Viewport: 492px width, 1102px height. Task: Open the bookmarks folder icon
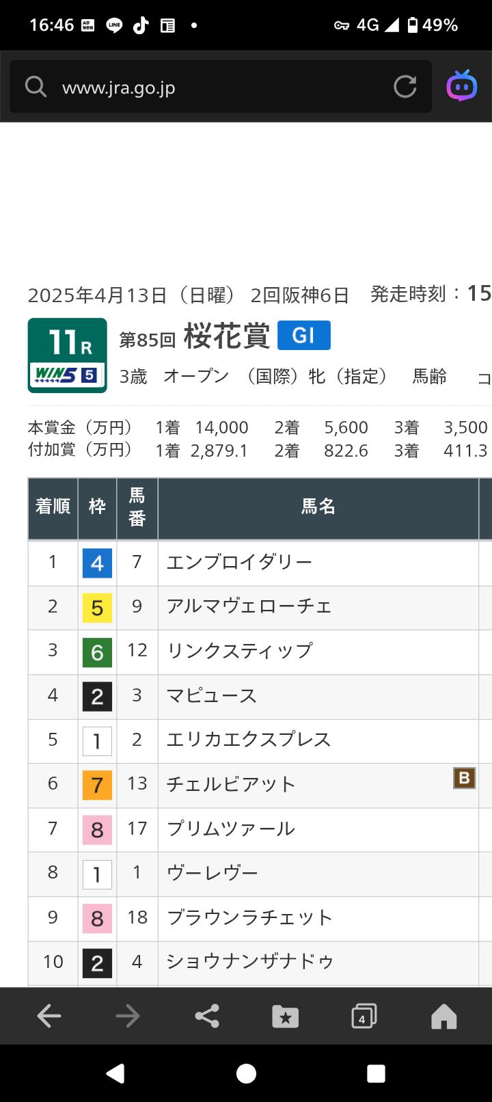coord(285,1017)
